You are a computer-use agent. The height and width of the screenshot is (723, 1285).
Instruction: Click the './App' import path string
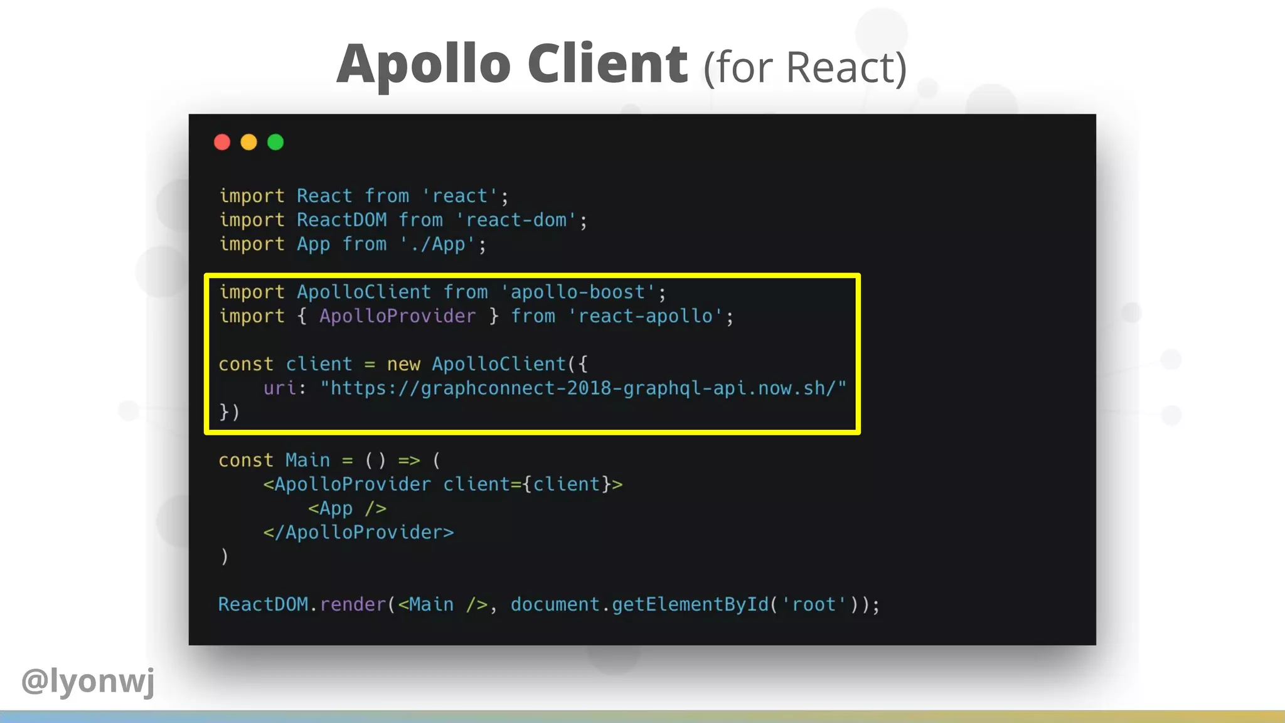[437, 244]
